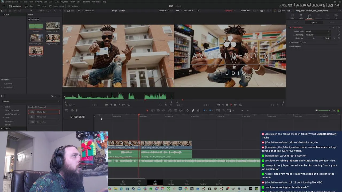Select the arrow Selection mode tool
This screenshot has width=342, height=192.
147,110
